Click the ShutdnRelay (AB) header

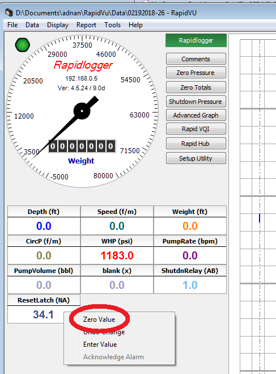tap(190, 271)
